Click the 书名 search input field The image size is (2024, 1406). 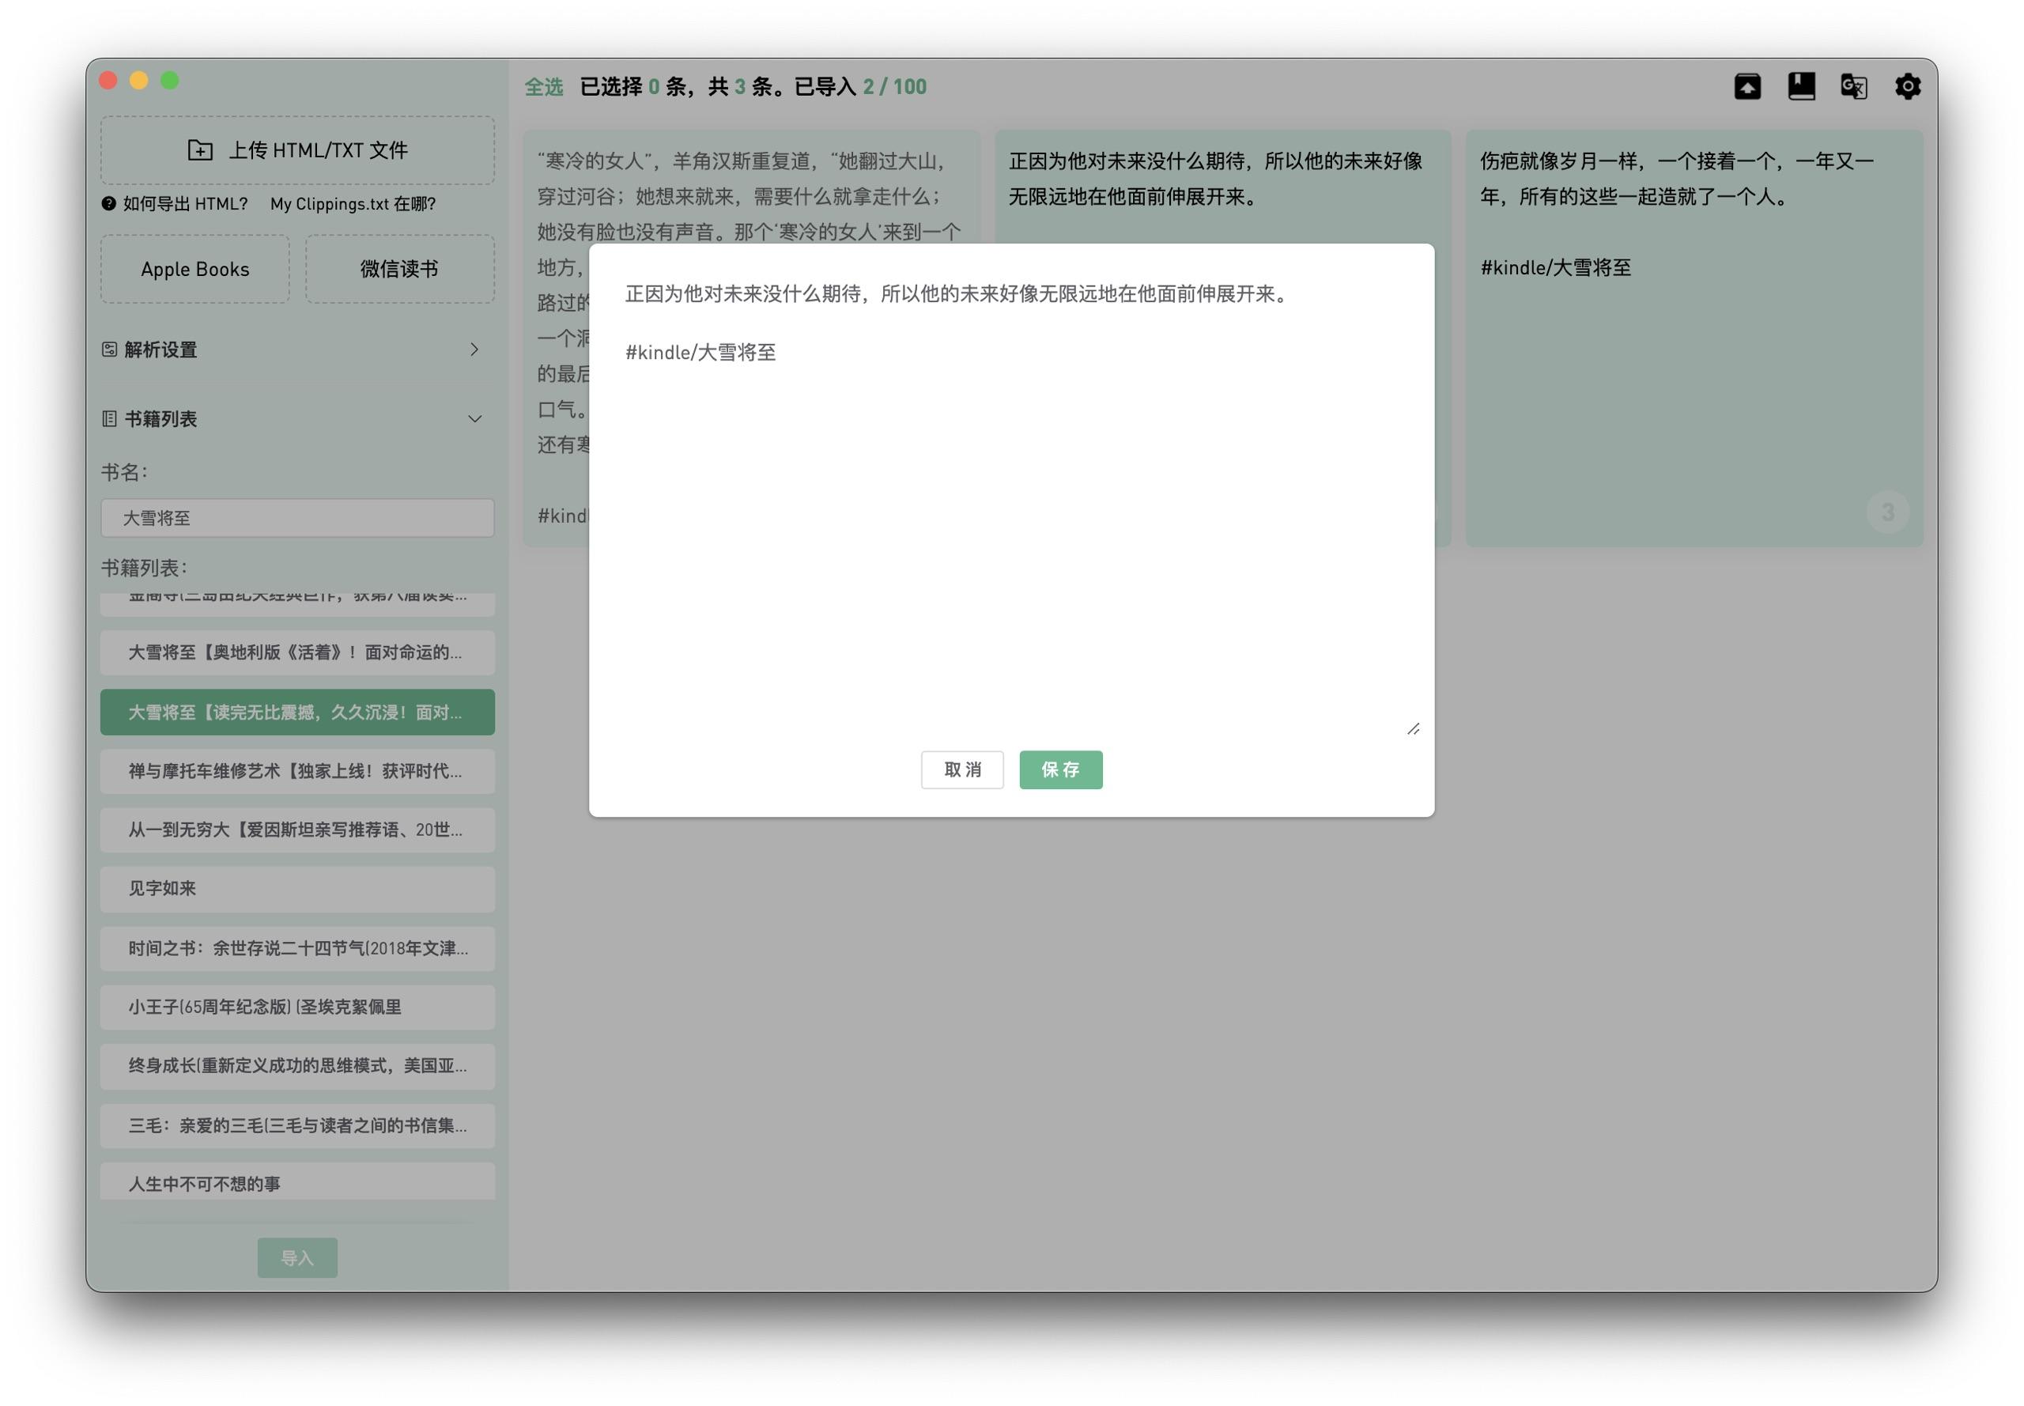[x=296, y=518]
